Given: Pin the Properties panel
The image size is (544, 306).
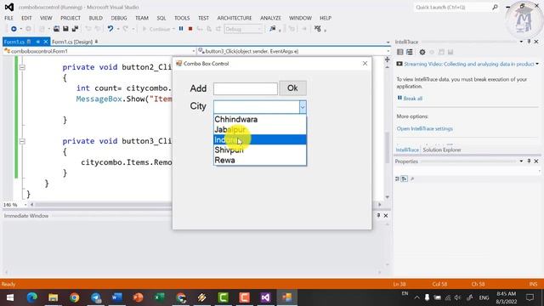Looking at the screenshot, I should [529, 161].
